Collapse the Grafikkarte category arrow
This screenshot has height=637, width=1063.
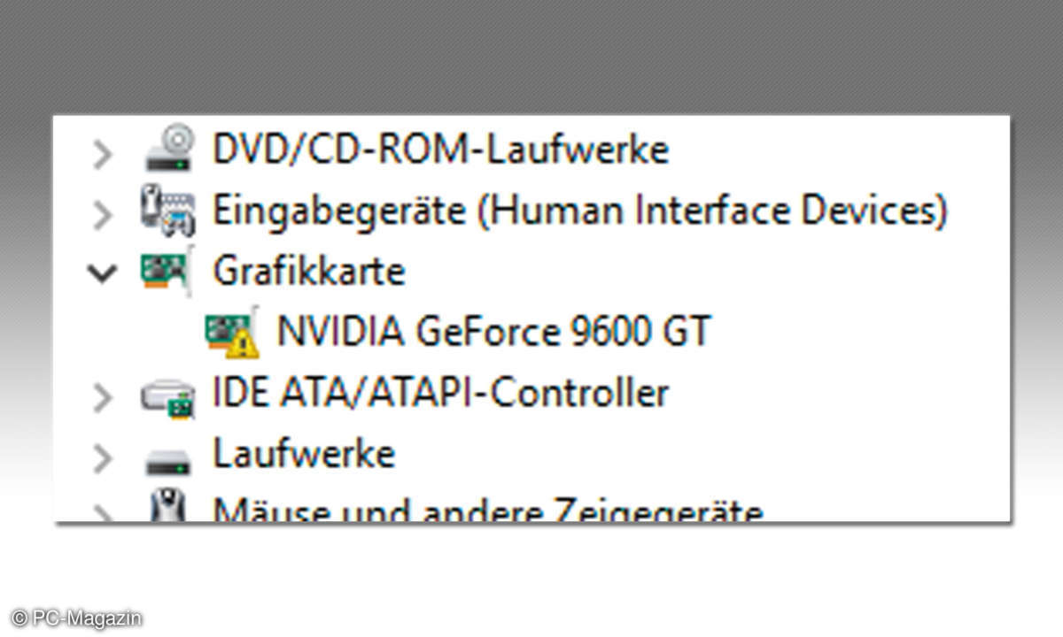click(x=104, y=273)
